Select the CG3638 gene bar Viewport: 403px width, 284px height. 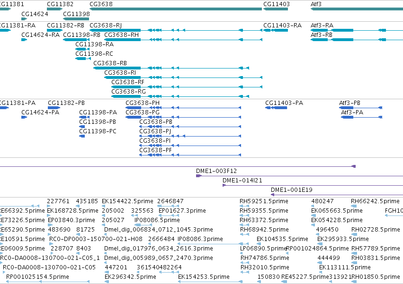coord(176,9)
